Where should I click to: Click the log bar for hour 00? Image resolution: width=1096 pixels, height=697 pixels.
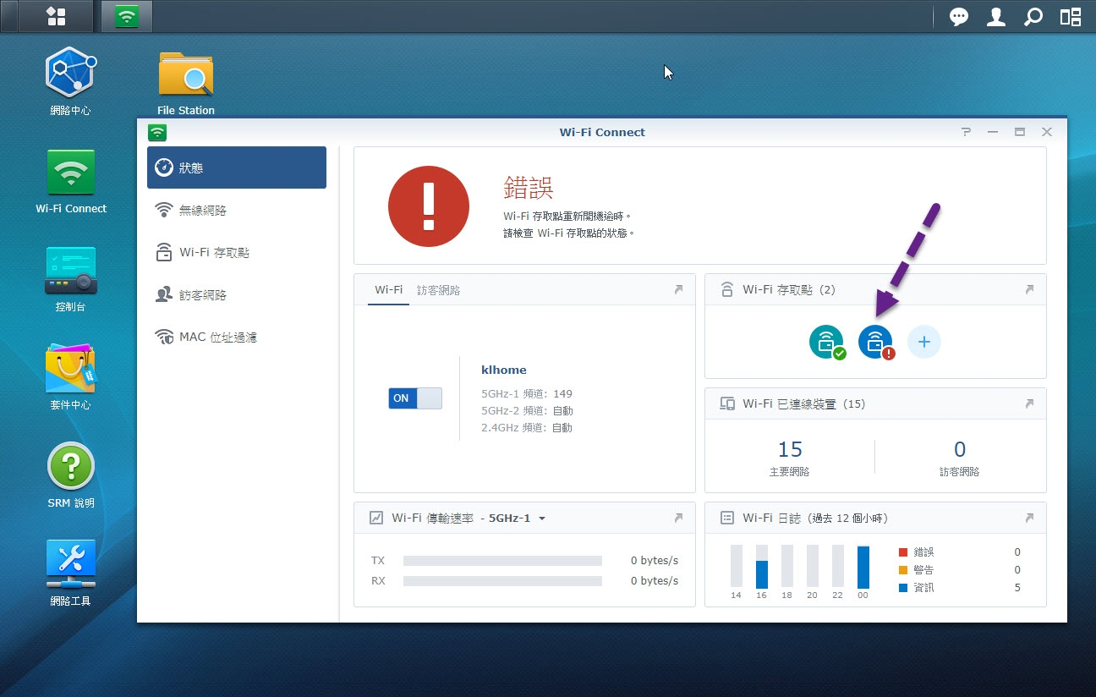tap(863, 567)
